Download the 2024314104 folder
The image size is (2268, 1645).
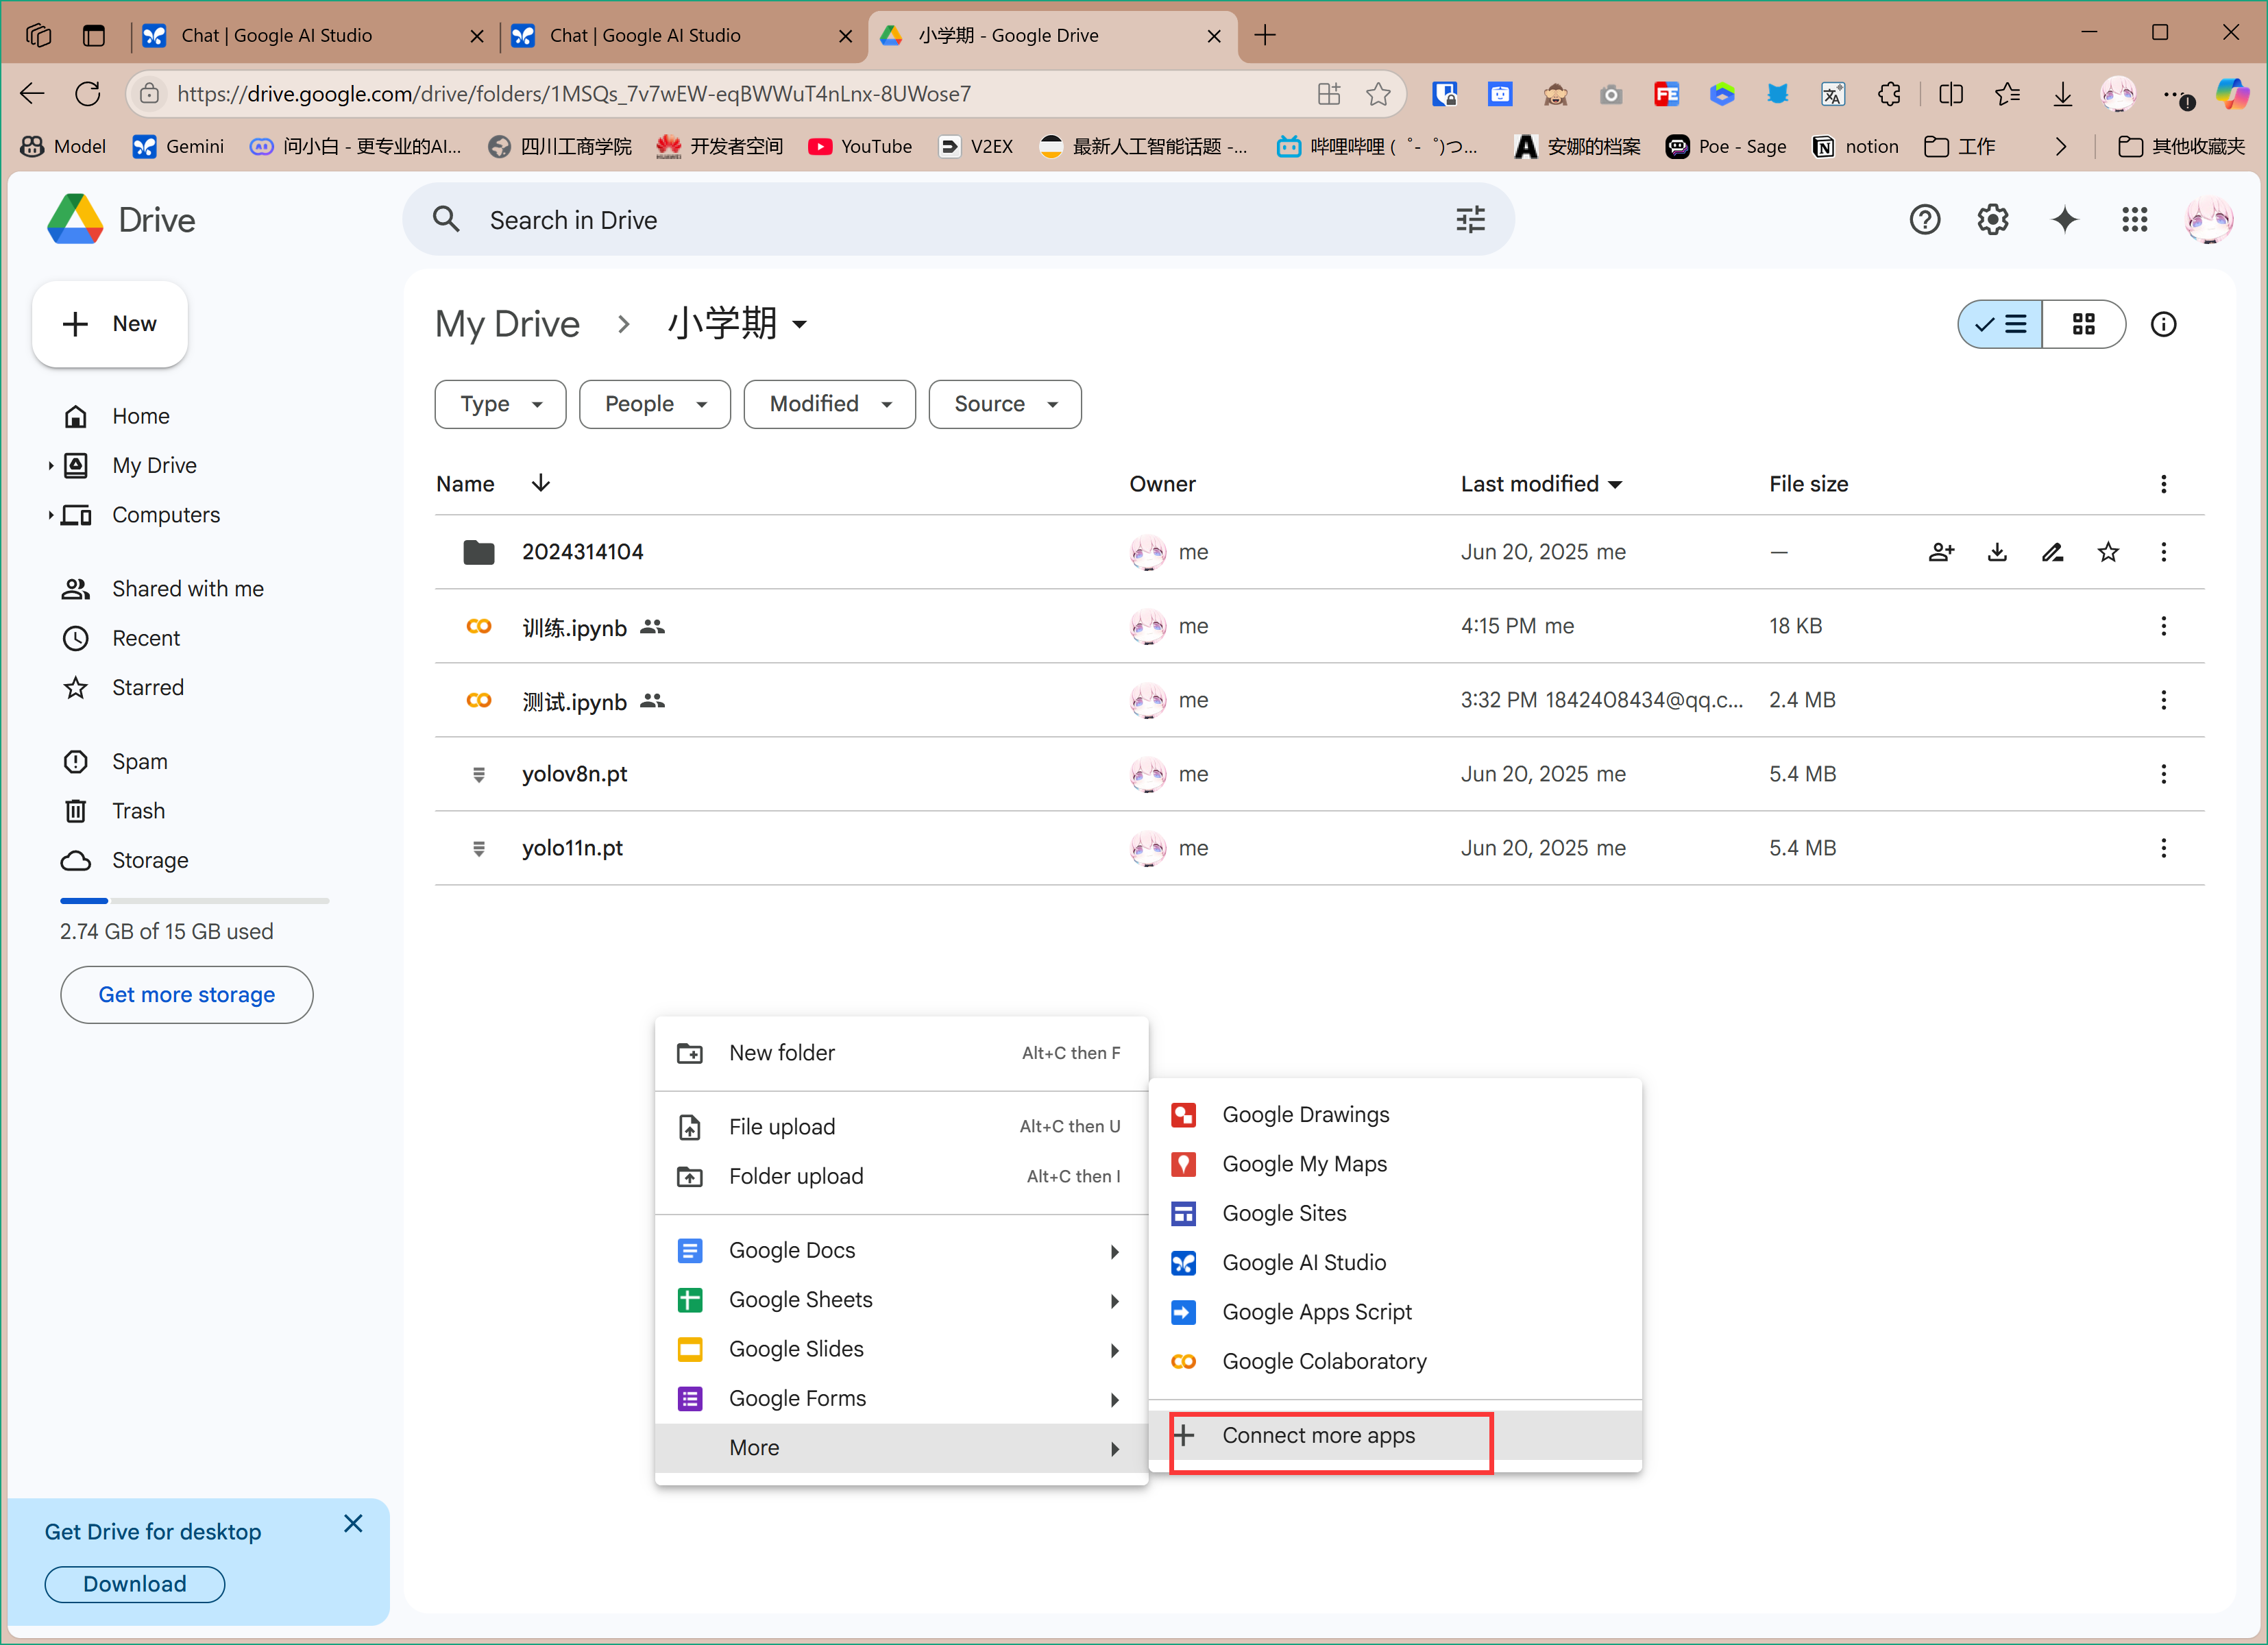[x=1997, y=552]
